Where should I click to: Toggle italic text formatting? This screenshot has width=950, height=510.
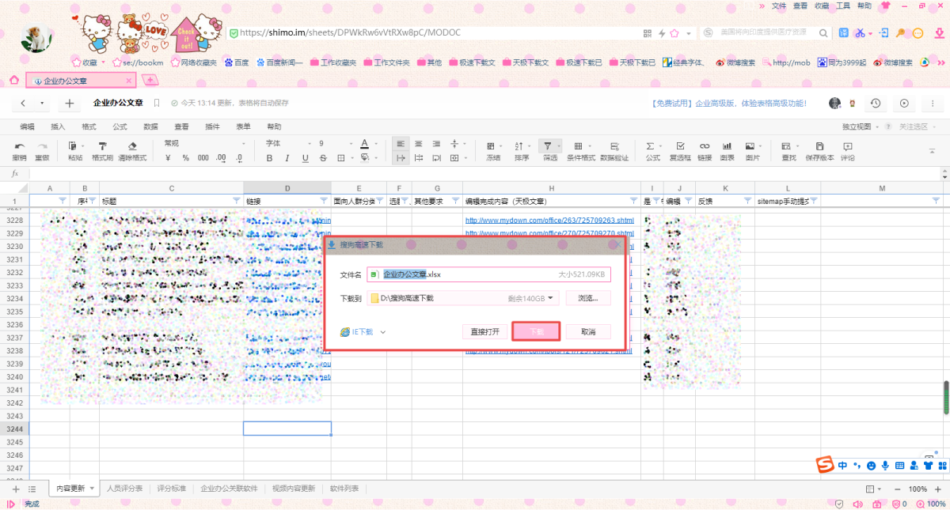(x=287, y=158)
